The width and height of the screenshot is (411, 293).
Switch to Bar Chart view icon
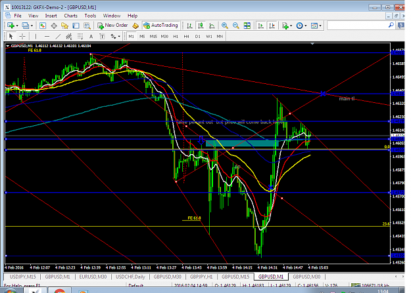[x=189, y=26]
